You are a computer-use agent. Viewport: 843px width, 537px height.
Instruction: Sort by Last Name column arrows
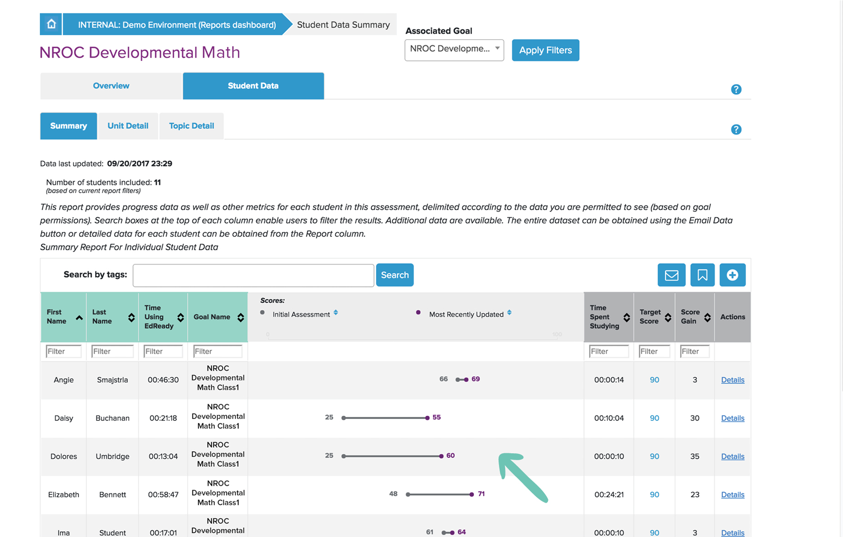point(131,318)
